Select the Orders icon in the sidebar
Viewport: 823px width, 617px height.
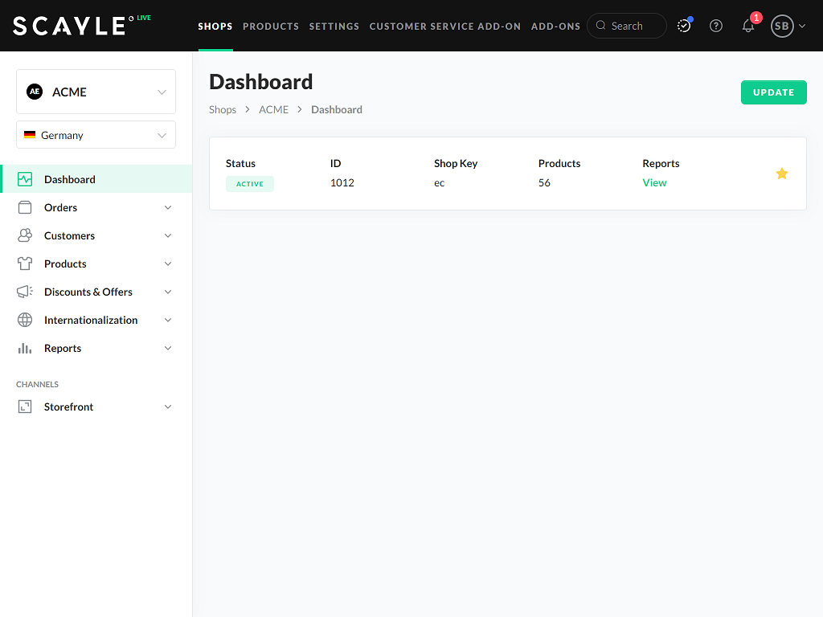[x=24, y=206]
